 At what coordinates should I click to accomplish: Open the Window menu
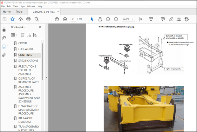31,6
